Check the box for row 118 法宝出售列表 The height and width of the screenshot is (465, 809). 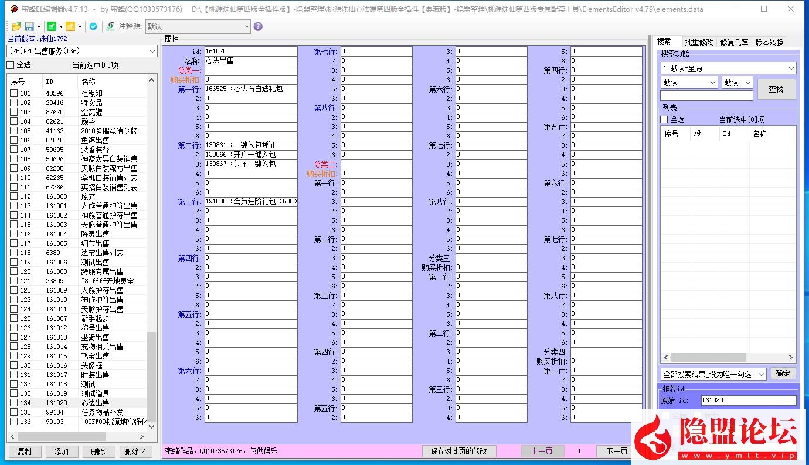(13, 253)
